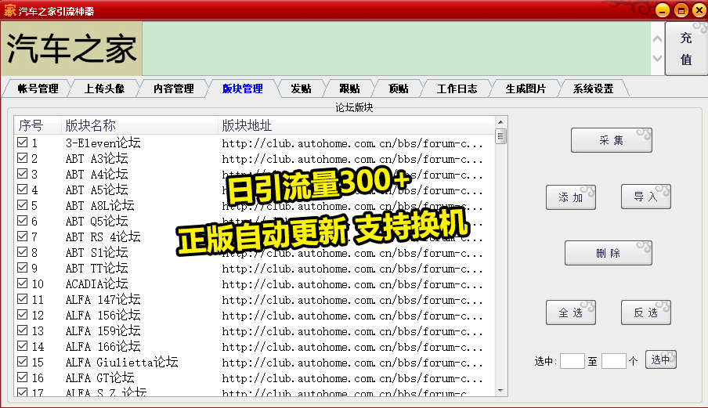Maximize the 汽车之家引流神器 window
The height and width of the screenshot is (408, 708).
point(681,10)
